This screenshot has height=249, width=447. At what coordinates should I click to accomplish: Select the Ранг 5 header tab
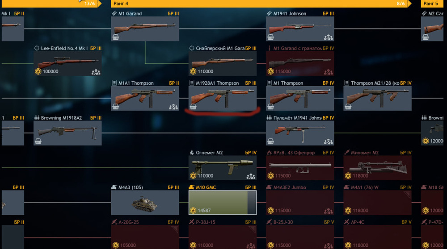pyautogui.click(x=432, y=4)
